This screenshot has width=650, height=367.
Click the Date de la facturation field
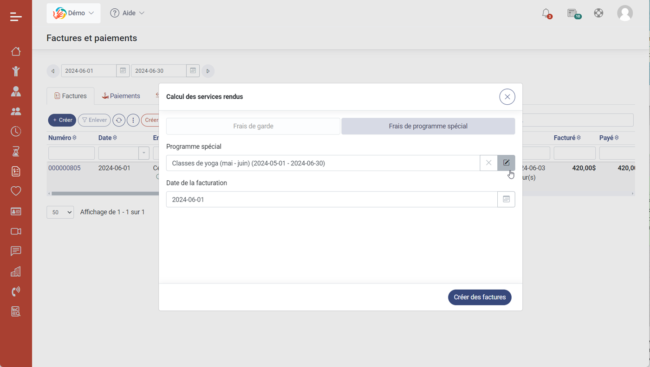pos(331,199)
